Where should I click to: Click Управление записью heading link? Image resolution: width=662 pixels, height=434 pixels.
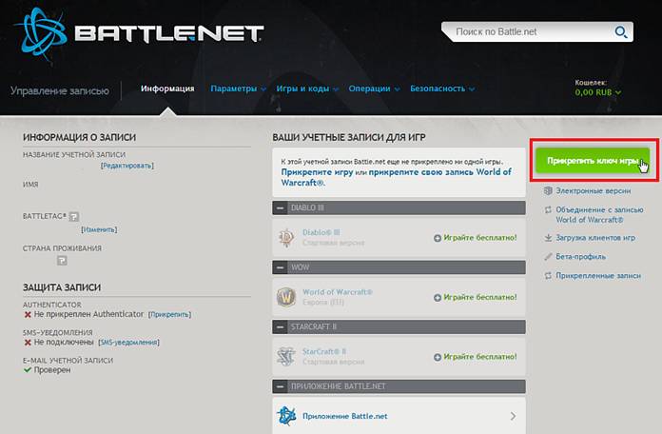[60, 90]
